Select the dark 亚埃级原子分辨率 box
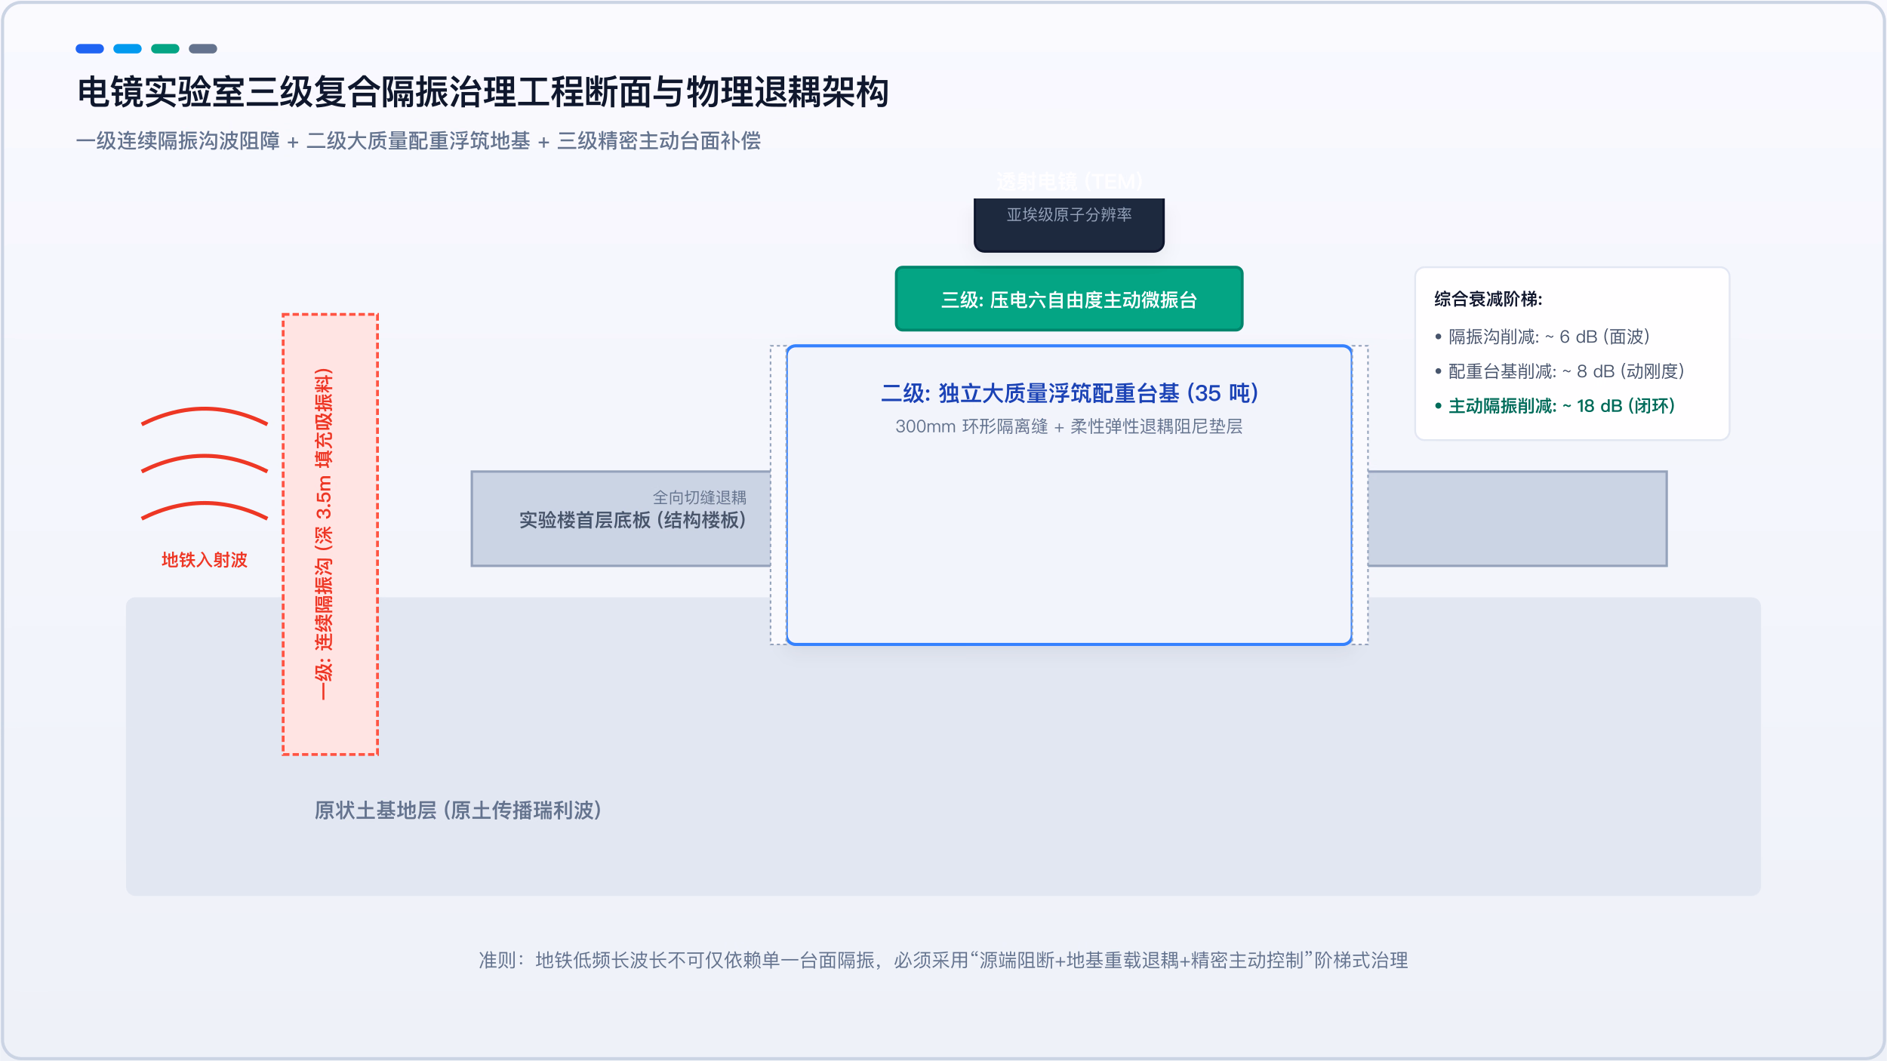This screenshot has height=1061, width=1887. (x=1069, y=224)
